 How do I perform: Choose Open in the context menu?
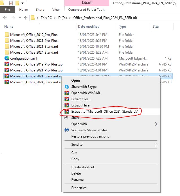pyautogui.click(x=111, y=80)
